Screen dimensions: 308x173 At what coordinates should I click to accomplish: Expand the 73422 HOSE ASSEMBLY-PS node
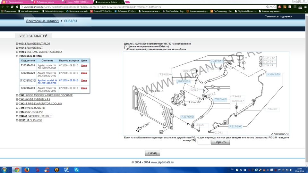pos(17,99)
